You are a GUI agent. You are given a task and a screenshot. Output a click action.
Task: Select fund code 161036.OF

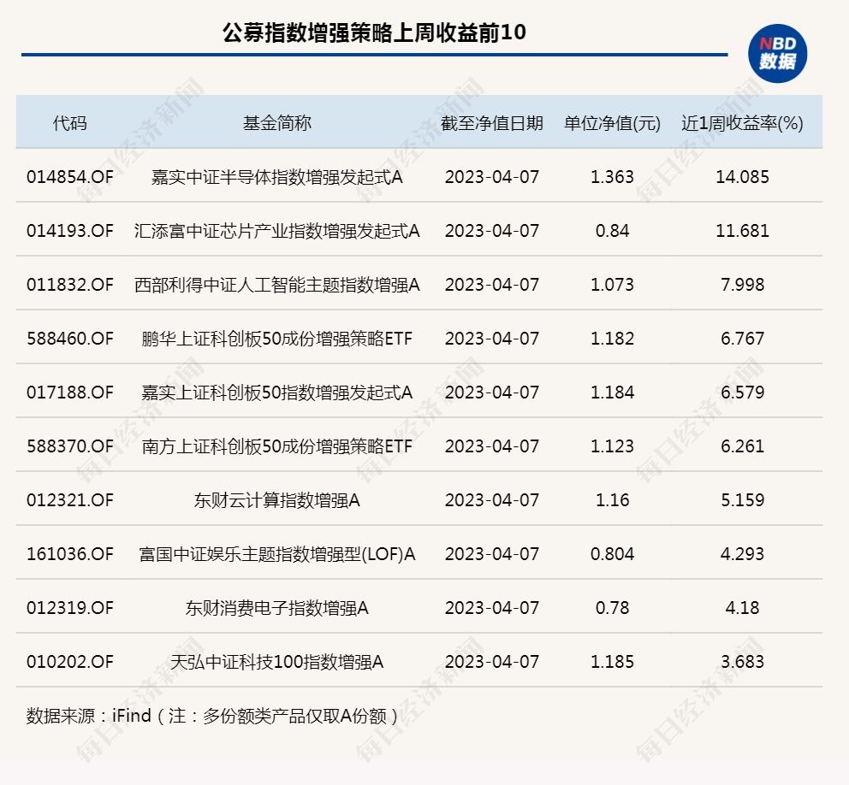(70, 554)
